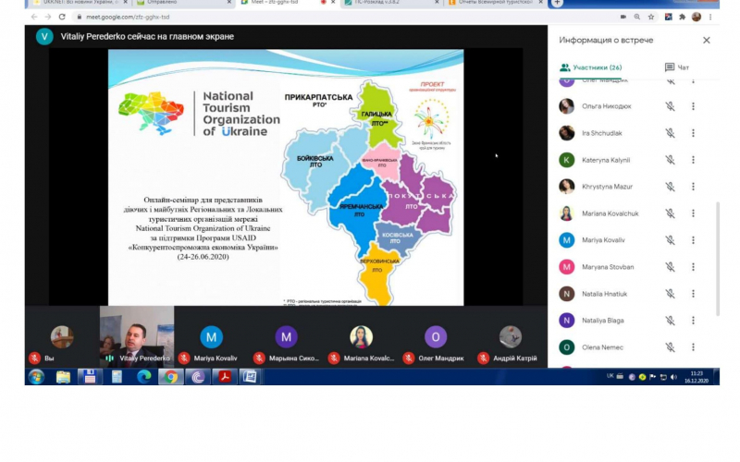Image resolution: width=740 pixels, height=462 pixels.
Task: Switch to the Отправлено browser tab
Action: point(184,3)
